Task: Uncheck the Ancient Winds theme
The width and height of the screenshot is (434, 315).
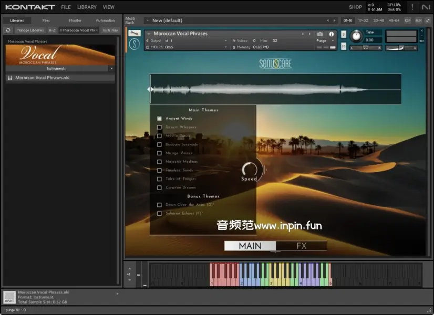Action: 159,119
